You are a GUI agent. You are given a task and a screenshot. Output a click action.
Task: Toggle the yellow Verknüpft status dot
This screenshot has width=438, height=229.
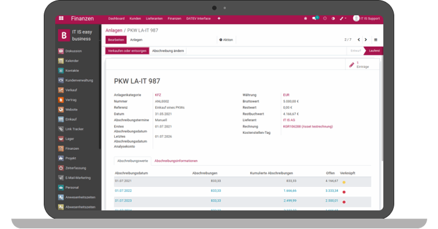pos(344,182)
